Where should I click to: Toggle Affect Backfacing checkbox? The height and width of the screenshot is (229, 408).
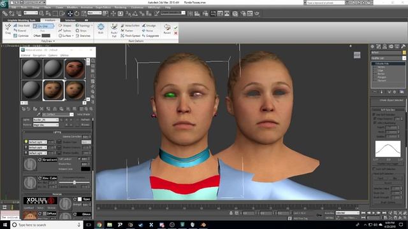point(374,123)
